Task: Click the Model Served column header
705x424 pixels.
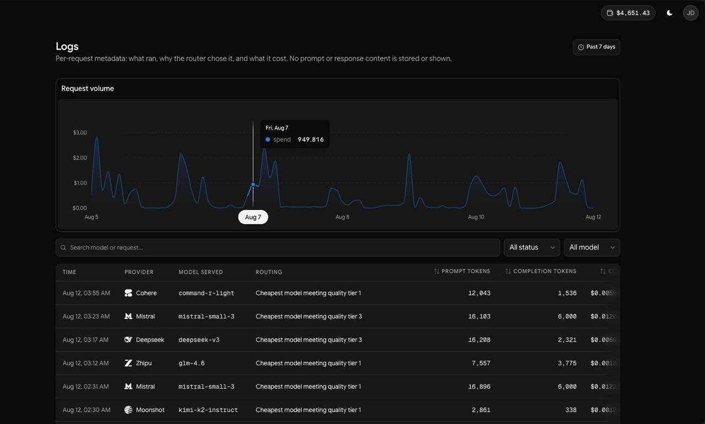Action: pyautogui.click(x=200, y=272)
